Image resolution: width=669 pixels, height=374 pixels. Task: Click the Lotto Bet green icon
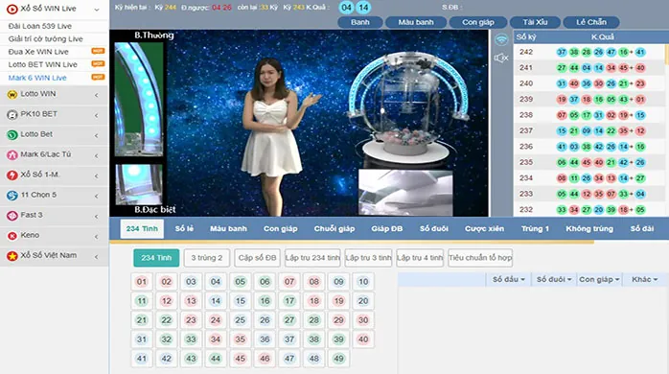pos(12,135)
